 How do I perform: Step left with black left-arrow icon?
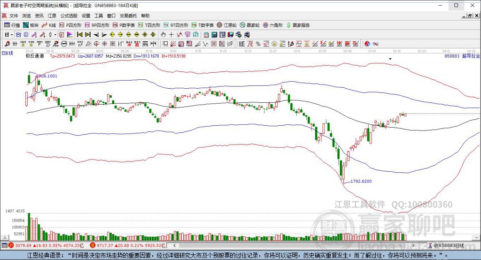(96, 35)
